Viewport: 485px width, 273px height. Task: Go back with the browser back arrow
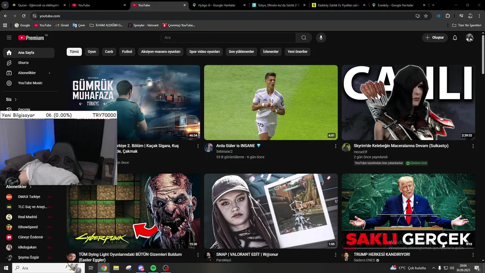coord(5,16)
